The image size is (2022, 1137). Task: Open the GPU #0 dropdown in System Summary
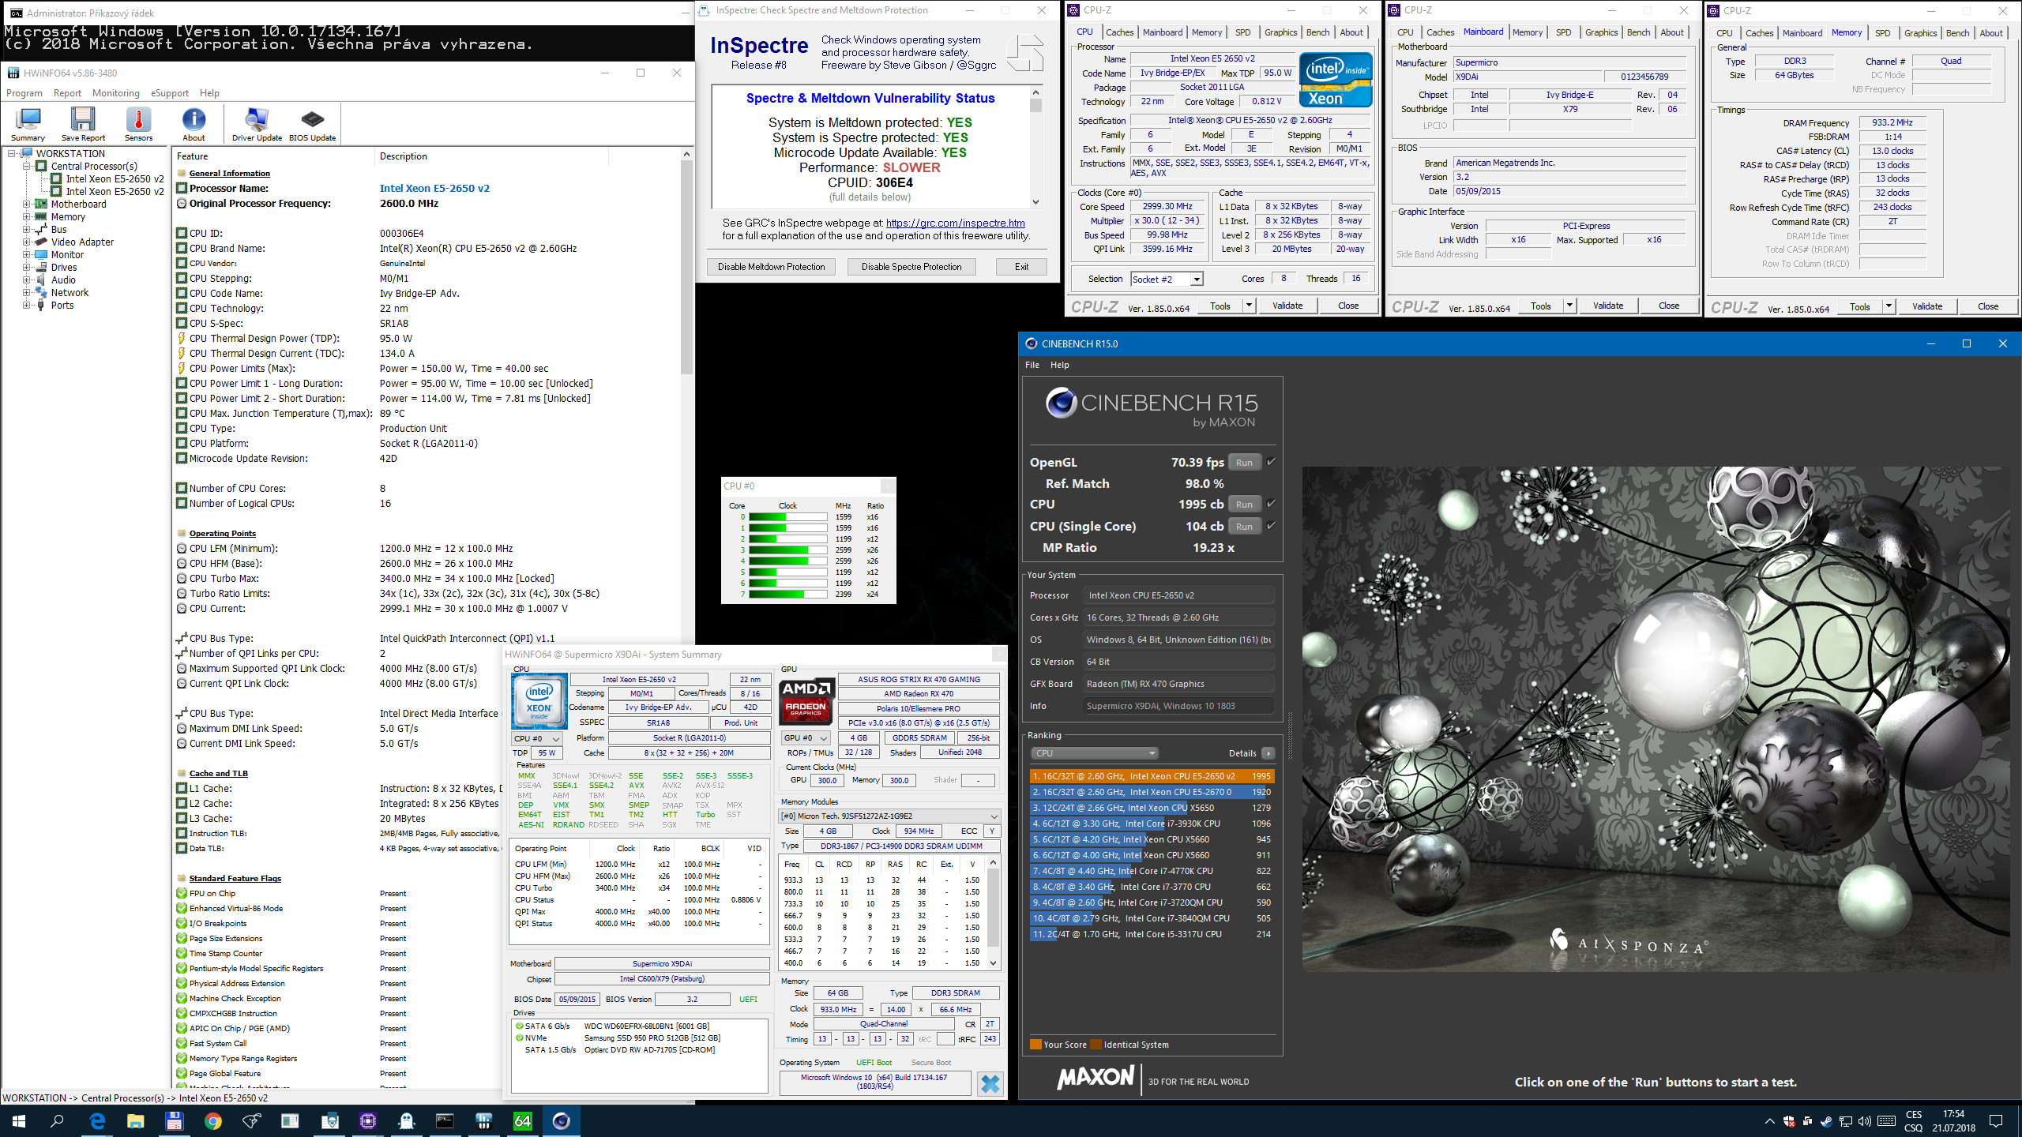[x=806, y=738]
